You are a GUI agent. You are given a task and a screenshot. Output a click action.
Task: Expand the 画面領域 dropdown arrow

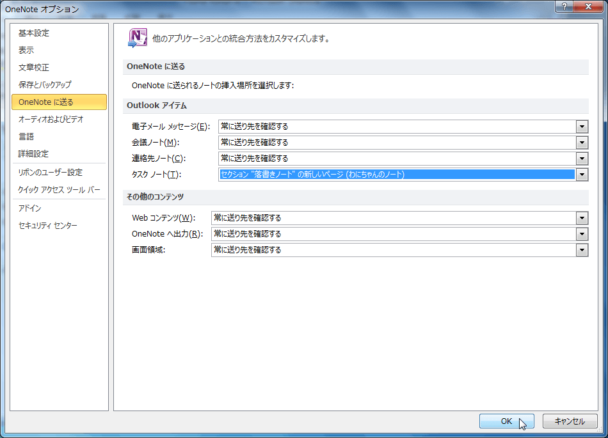coord(582,250)
